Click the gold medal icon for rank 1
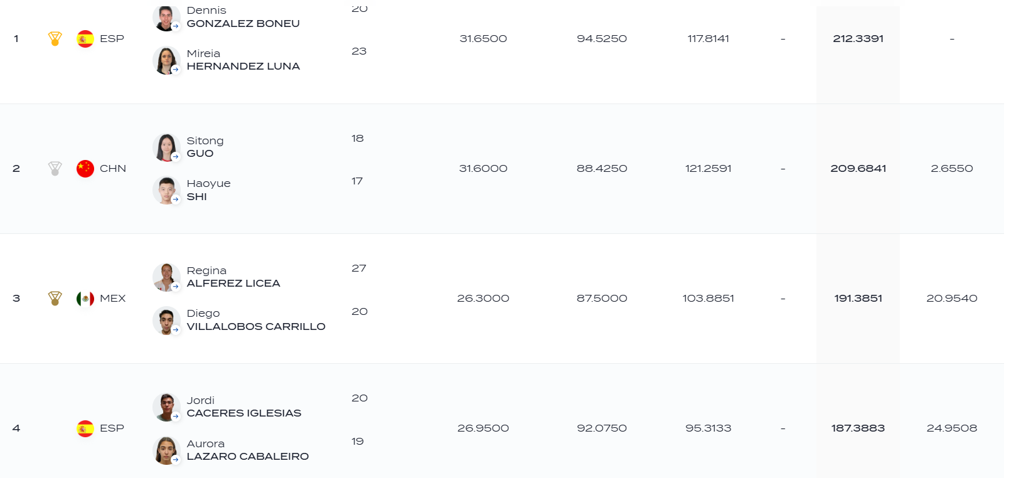 pos(55,39)
